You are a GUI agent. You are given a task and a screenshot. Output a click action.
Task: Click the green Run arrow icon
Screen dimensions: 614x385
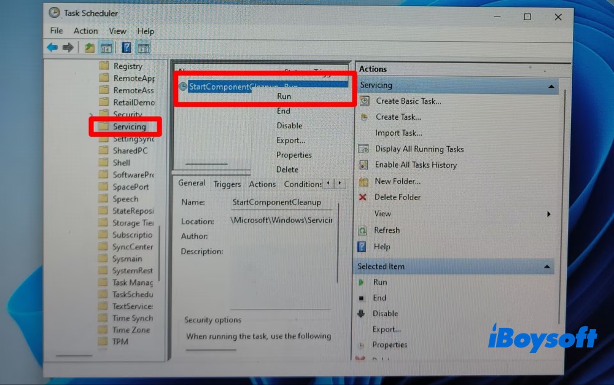coord(361,282)
